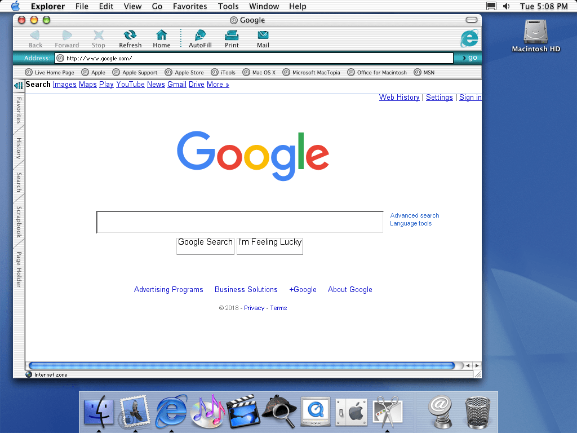
Task: Click the Stop toolbar icon
Action: pyautogui.click(x=98, y=36)
